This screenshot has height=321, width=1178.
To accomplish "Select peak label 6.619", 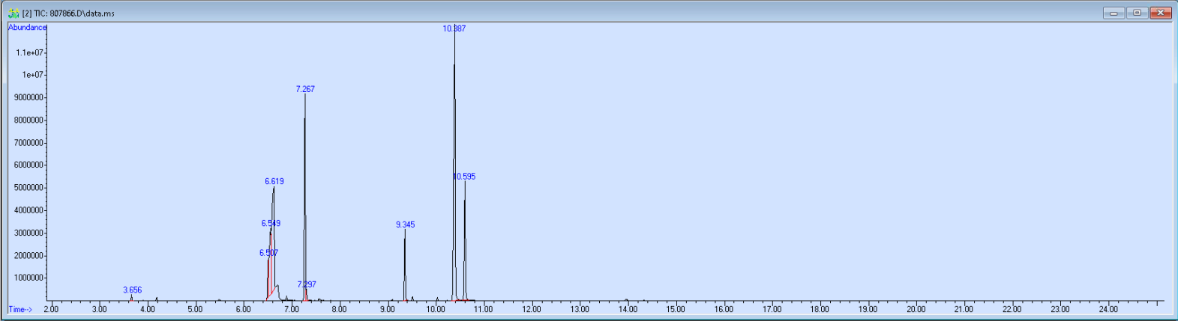I will (274, 181).
